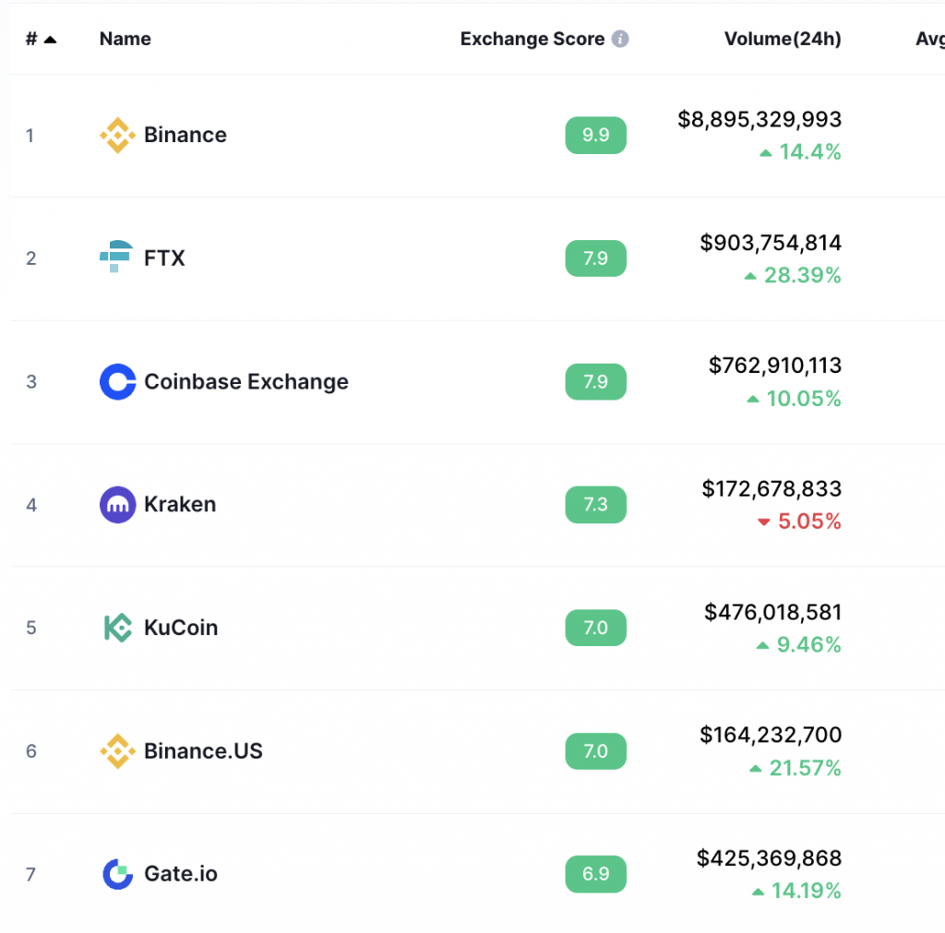The height and width of the screenshot is (933, 945).
Task: Click Kraken's 7.3 score badge
Action: [595, 505]
